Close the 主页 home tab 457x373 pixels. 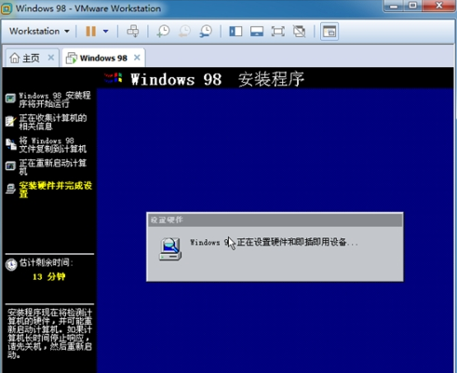tap(51, 58)
